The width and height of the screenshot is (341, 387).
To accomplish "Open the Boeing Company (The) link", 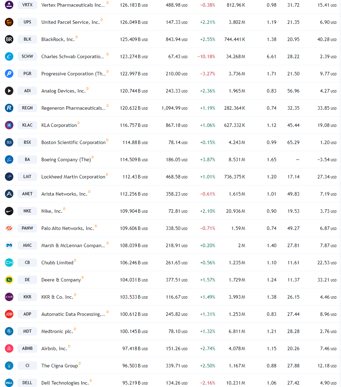I will click(x=66, y=160).
